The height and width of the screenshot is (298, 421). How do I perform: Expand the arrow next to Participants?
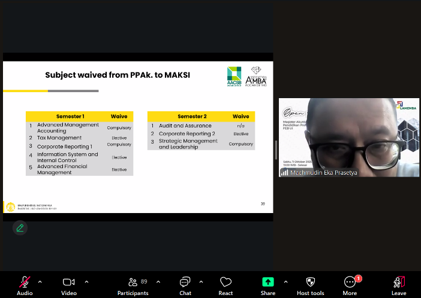158,281
